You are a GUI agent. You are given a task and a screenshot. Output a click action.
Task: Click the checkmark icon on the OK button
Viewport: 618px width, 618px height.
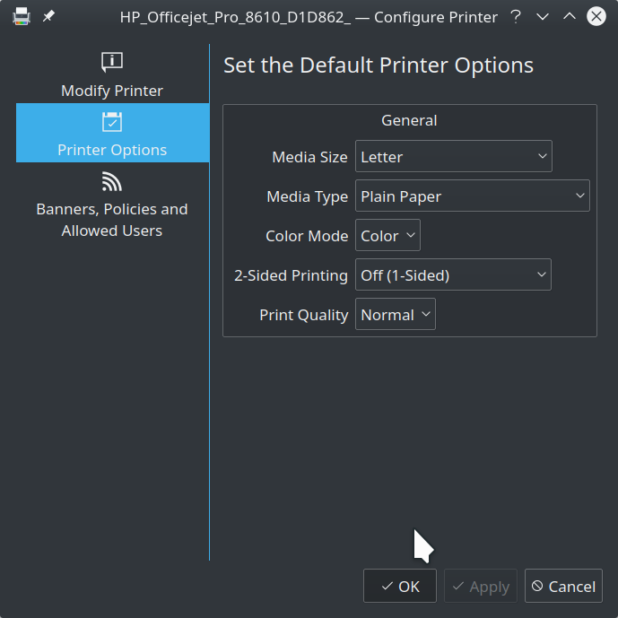click(x=387, y=586)
